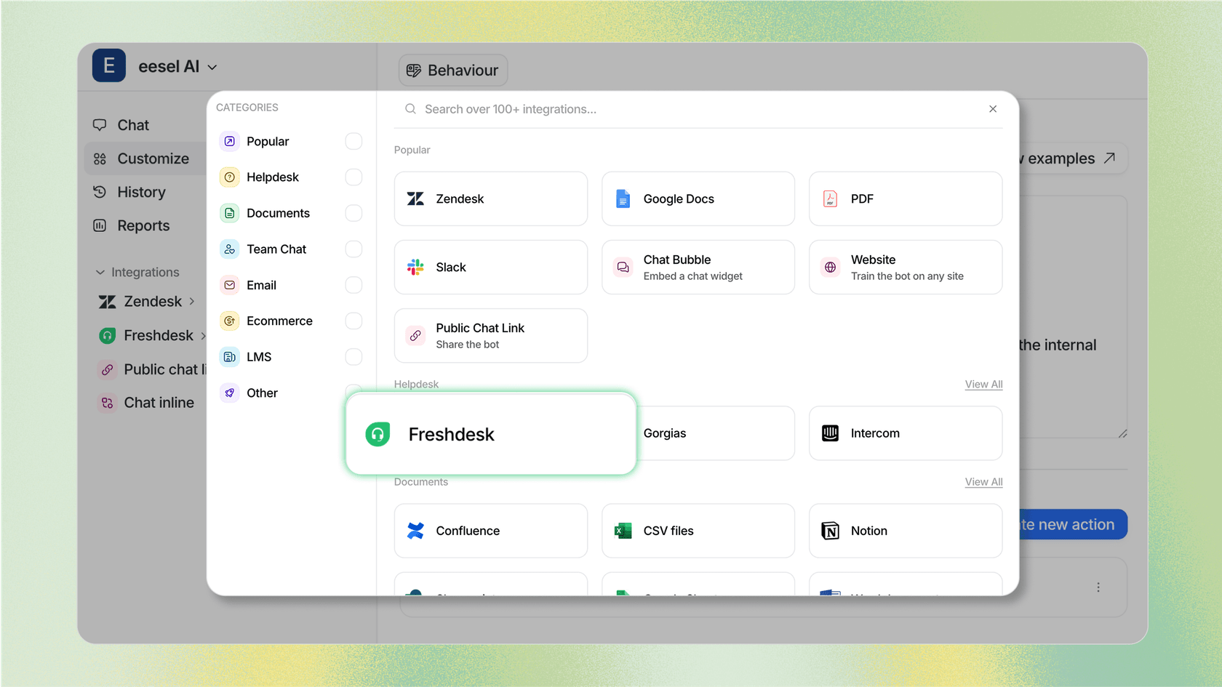Select the PDF integration card
Image resolution: width=1222 pixels, height=687 pixels.
906,198
